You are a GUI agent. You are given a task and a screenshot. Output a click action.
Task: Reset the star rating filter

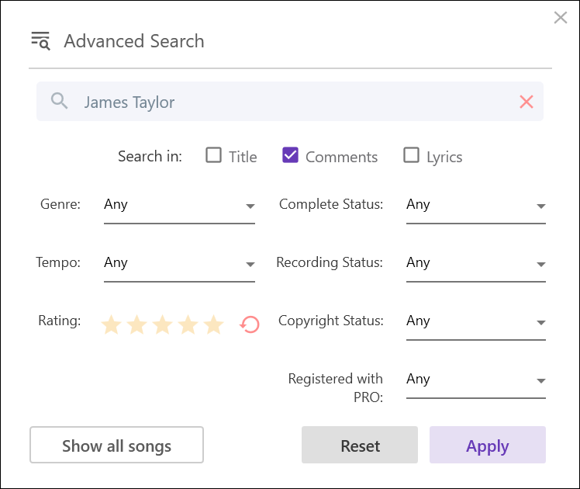click(x=250, y=324)
